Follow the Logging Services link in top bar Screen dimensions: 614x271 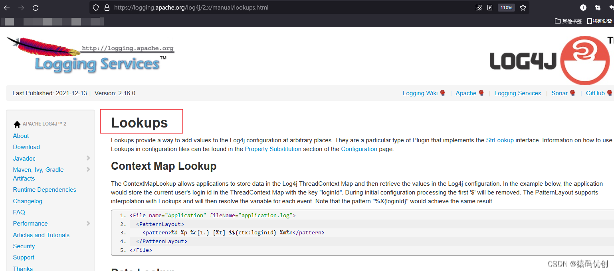click(518, 93)
